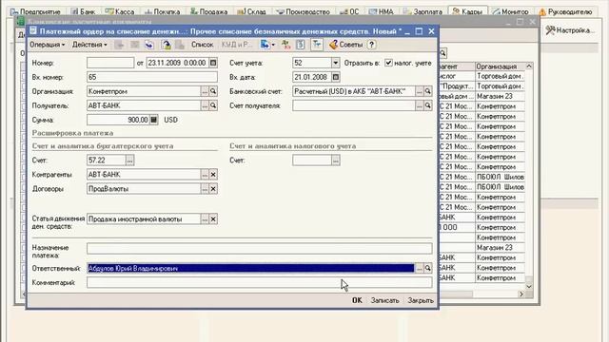Screen dimensions: 609x342
Task: Open ellipsis selector for tax accounting Счет
Action: point(336,161)
